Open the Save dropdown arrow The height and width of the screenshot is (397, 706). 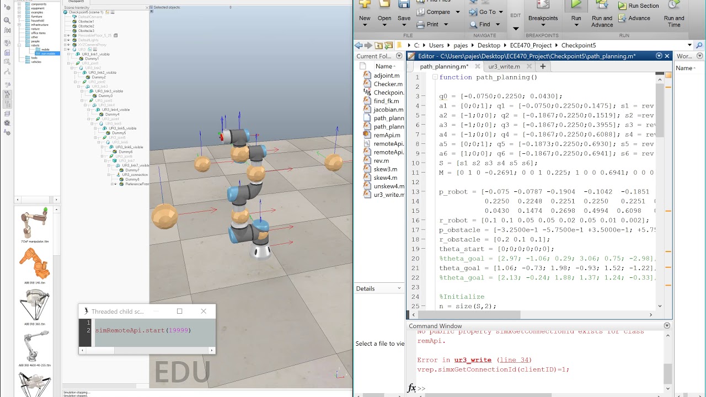pyautogui.click(x=404, y=26)
